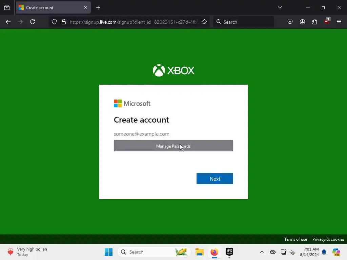Click the forward navigation arrow
Viewport: 347px width, 260px height.
[20, 22]
